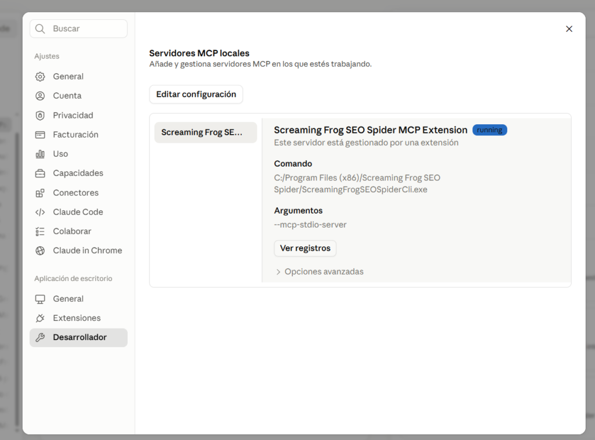Click the running status badge
Image resolution: width=595 pixels, height=440 pixels.
click(x=489, y=130)
